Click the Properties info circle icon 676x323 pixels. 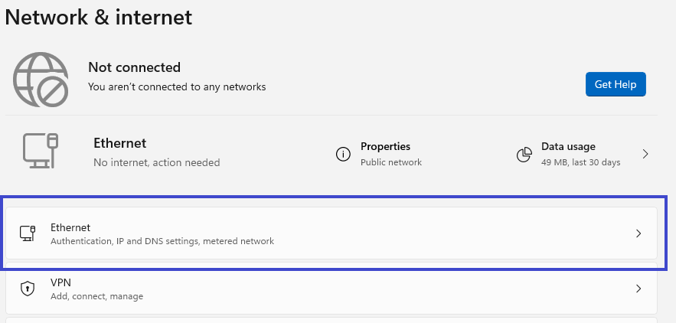344,154
